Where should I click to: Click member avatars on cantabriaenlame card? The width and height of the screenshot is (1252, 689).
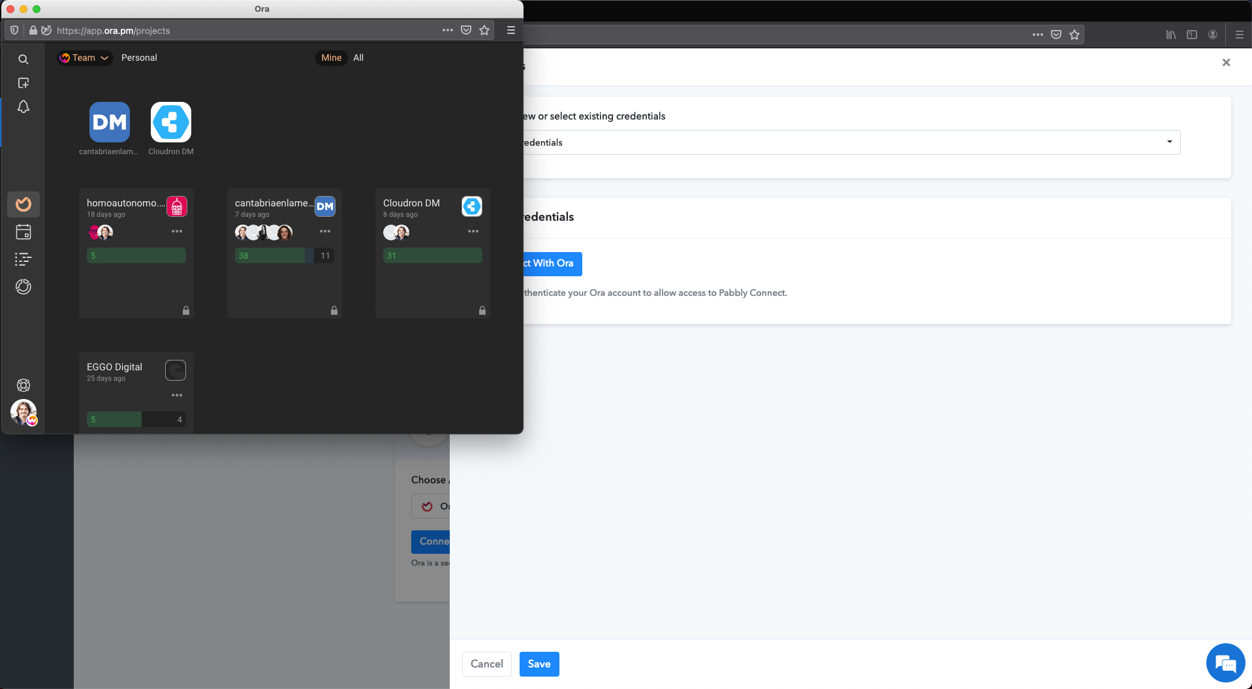pos(264,232)
